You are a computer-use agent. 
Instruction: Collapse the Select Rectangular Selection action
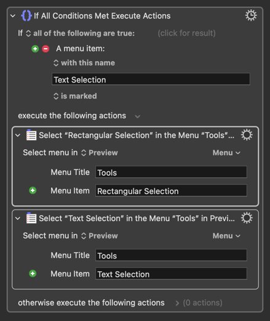click(x=18, y=136)
